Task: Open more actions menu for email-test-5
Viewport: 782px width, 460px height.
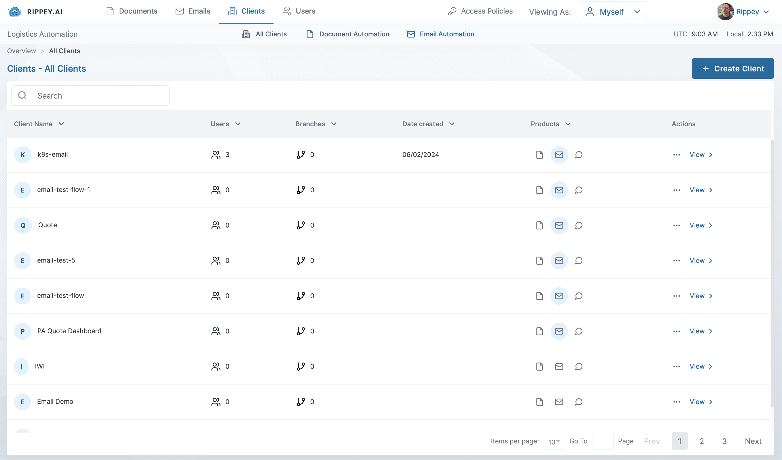Action: point(677,261)
